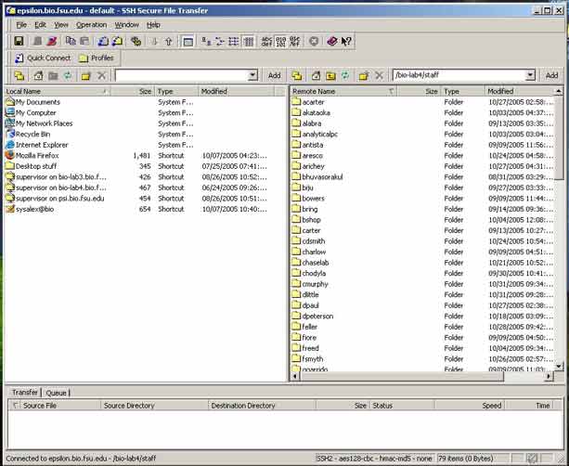Sort by Remote Name column header
569x466 pixels.
(343, 92)
